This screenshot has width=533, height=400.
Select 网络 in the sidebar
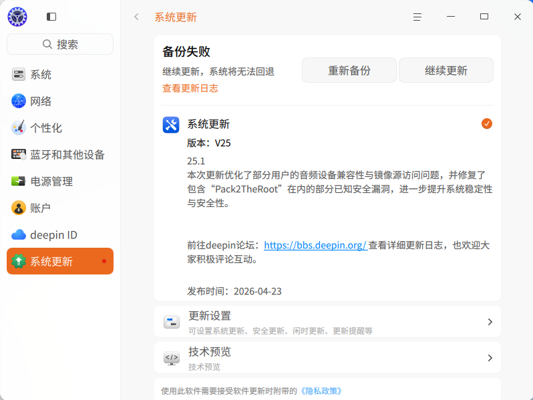click(60, 101)
